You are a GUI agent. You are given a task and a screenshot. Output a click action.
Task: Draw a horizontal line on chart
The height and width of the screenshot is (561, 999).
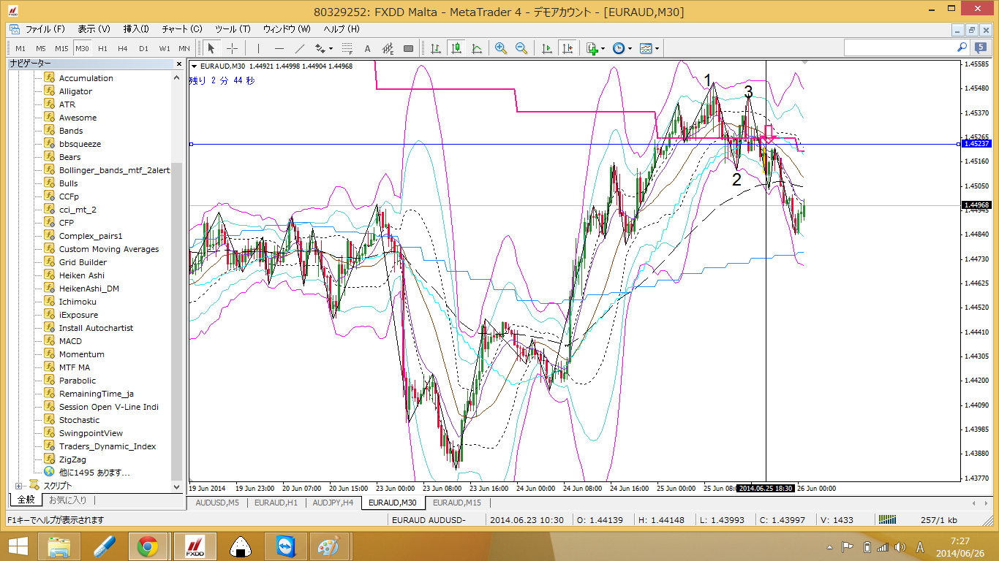(279, 48)
